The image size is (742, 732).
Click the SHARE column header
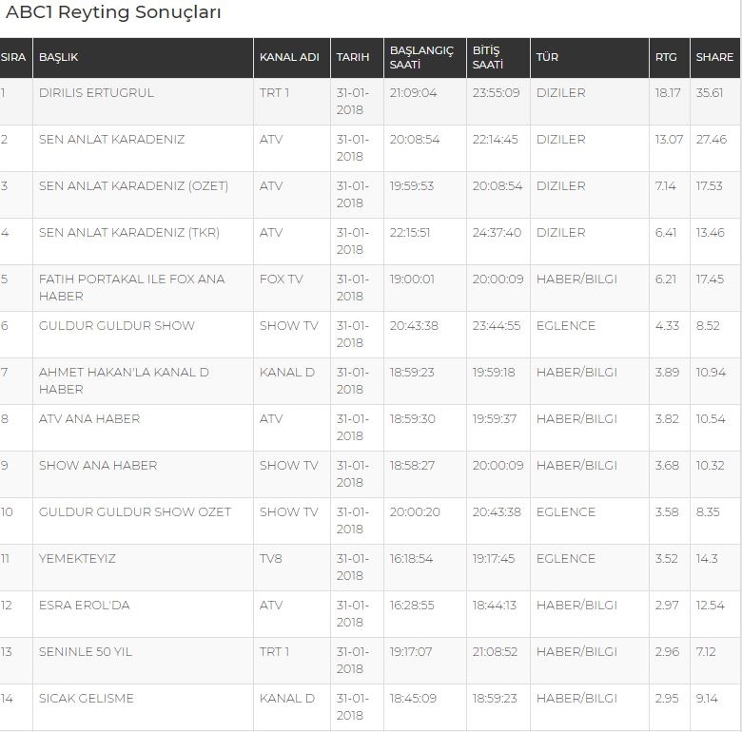[x=714, y=57]
